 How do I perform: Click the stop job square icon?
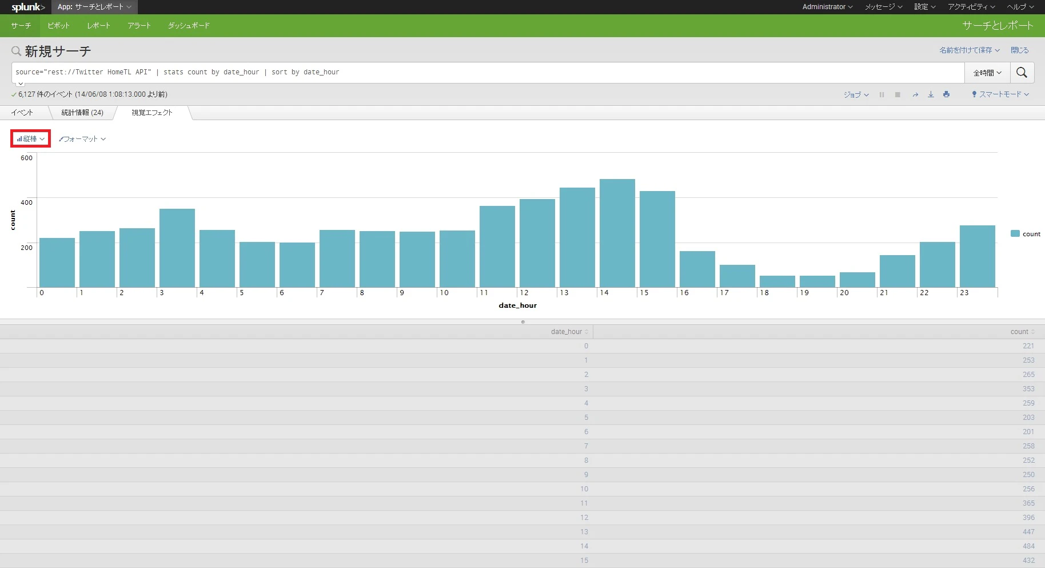click(x=898, y=95)
